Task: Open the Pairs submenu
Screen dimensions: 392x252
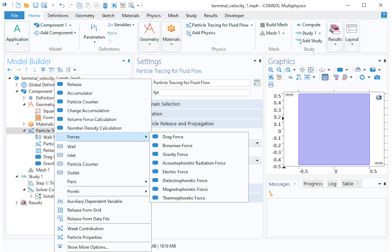Action: 103,182
